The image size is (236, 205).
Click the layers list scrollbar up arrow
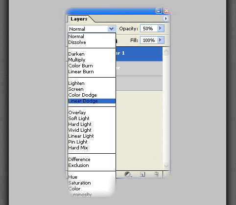[166, 51]
